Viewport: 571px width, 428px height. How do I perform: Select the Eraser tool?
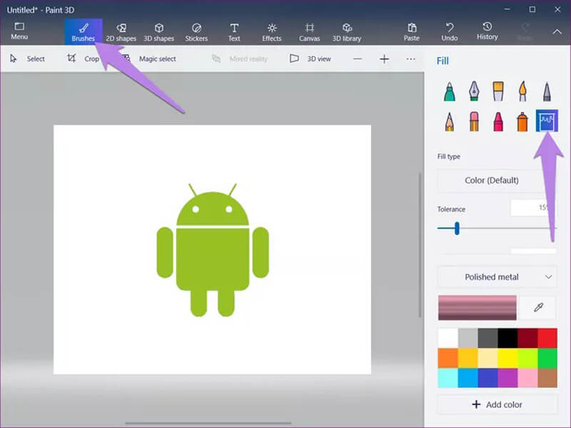pos(474,121)
